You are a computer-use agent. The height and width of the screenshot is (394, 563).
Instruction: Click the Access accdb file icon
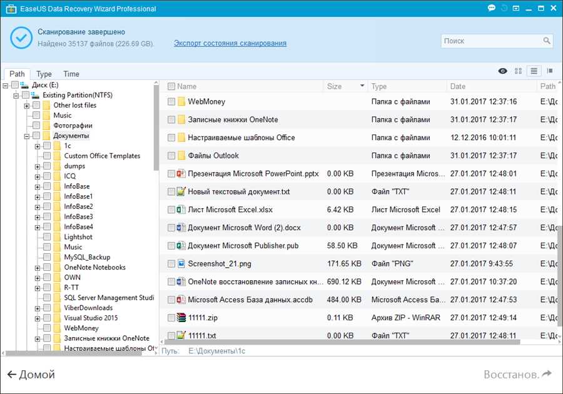(x=181, y=300)
